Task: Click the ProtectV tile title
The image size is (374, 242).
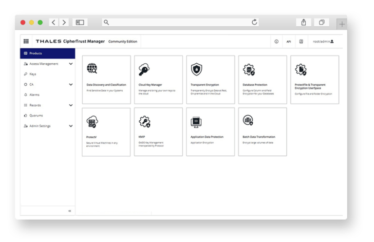Action: (x=92, y=137)
